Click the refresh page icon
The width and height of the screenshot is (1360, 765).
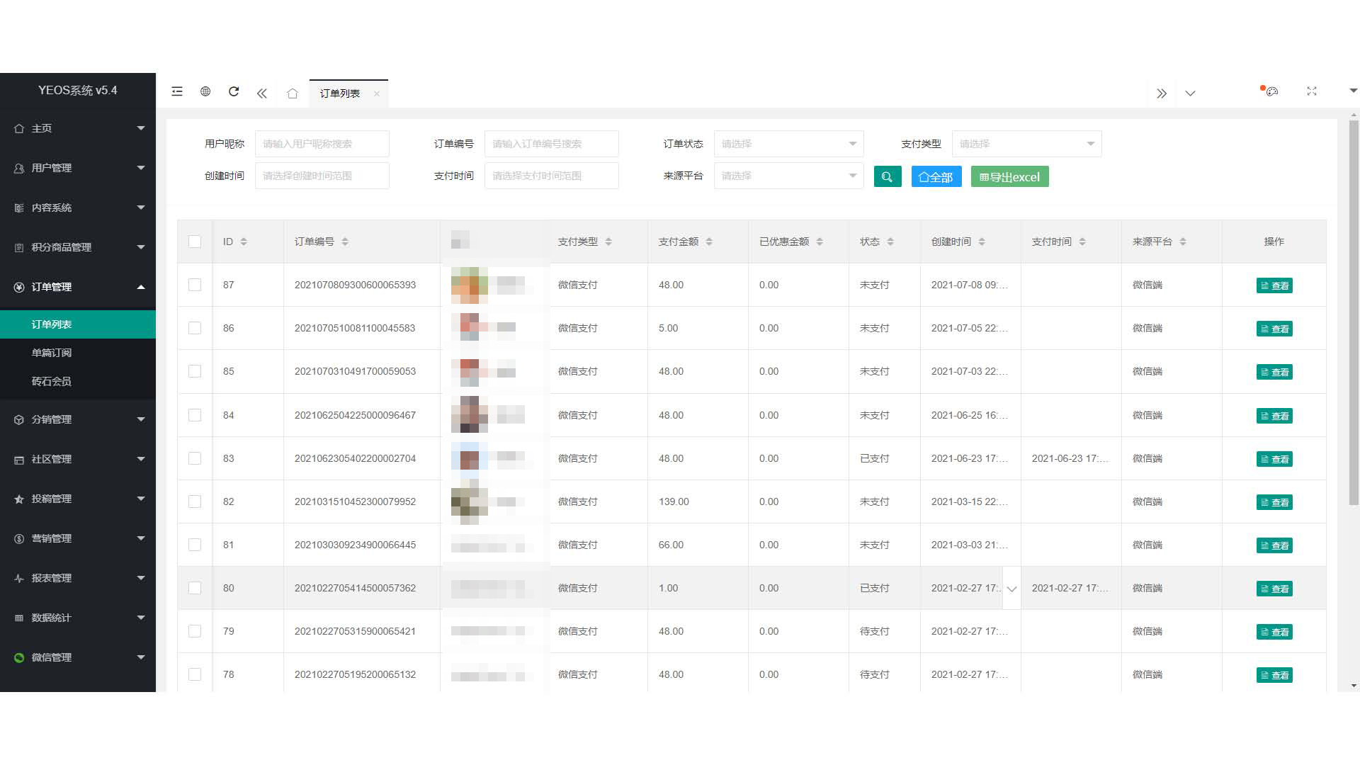pyautogui.click(x=234, y=91)
